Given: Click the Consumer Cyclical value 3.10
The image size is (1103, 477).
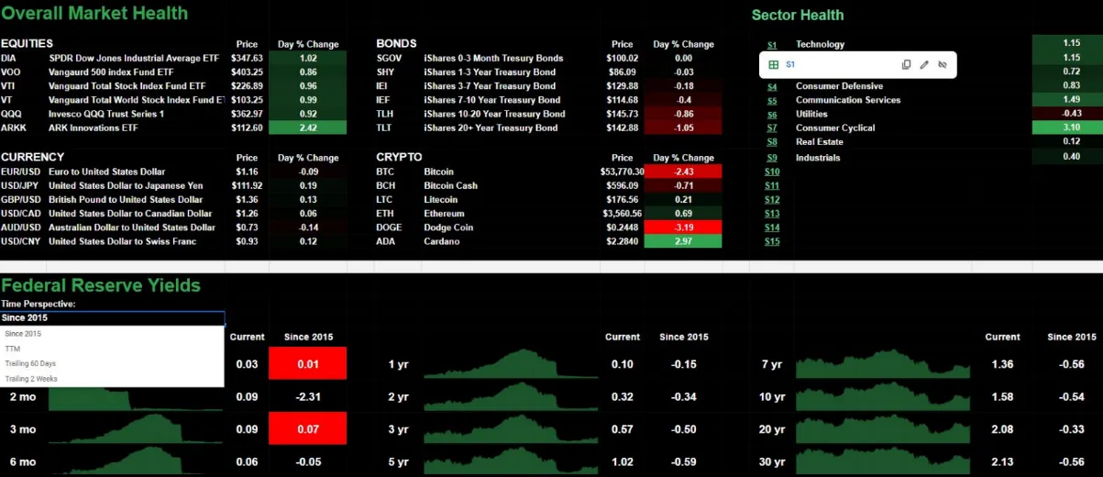Looking at the screenshot, I should (1071, 128).
